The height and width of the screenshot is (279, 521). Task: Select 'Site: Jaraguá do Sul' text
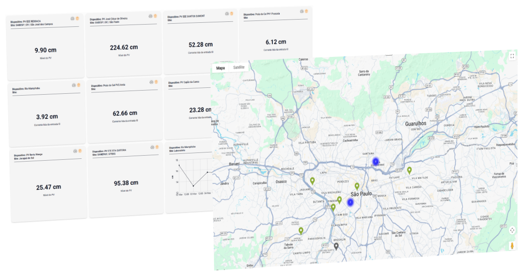[x=24, y=158]
